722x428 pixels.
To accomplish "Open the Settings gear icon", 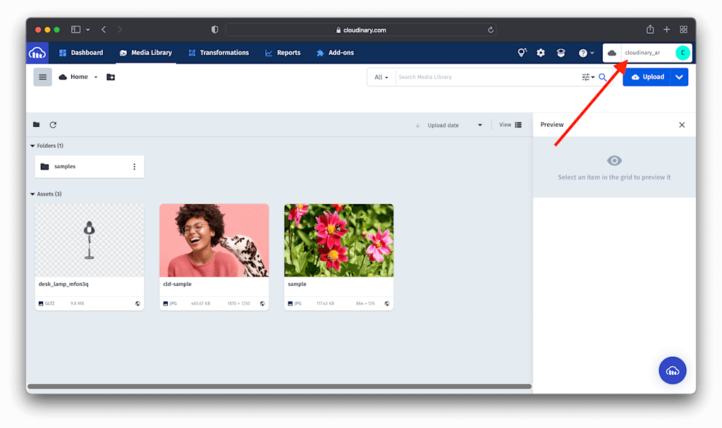I will (541, 53).
